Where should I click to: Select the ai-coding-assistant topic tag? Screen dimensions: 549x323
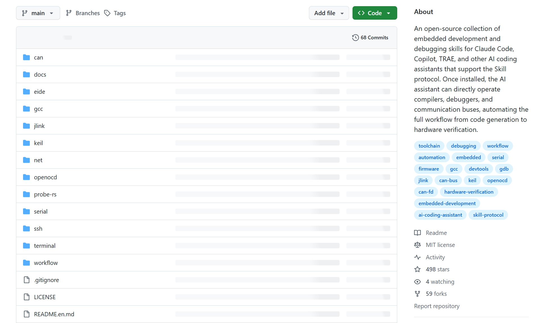click(x=440, y=215)
